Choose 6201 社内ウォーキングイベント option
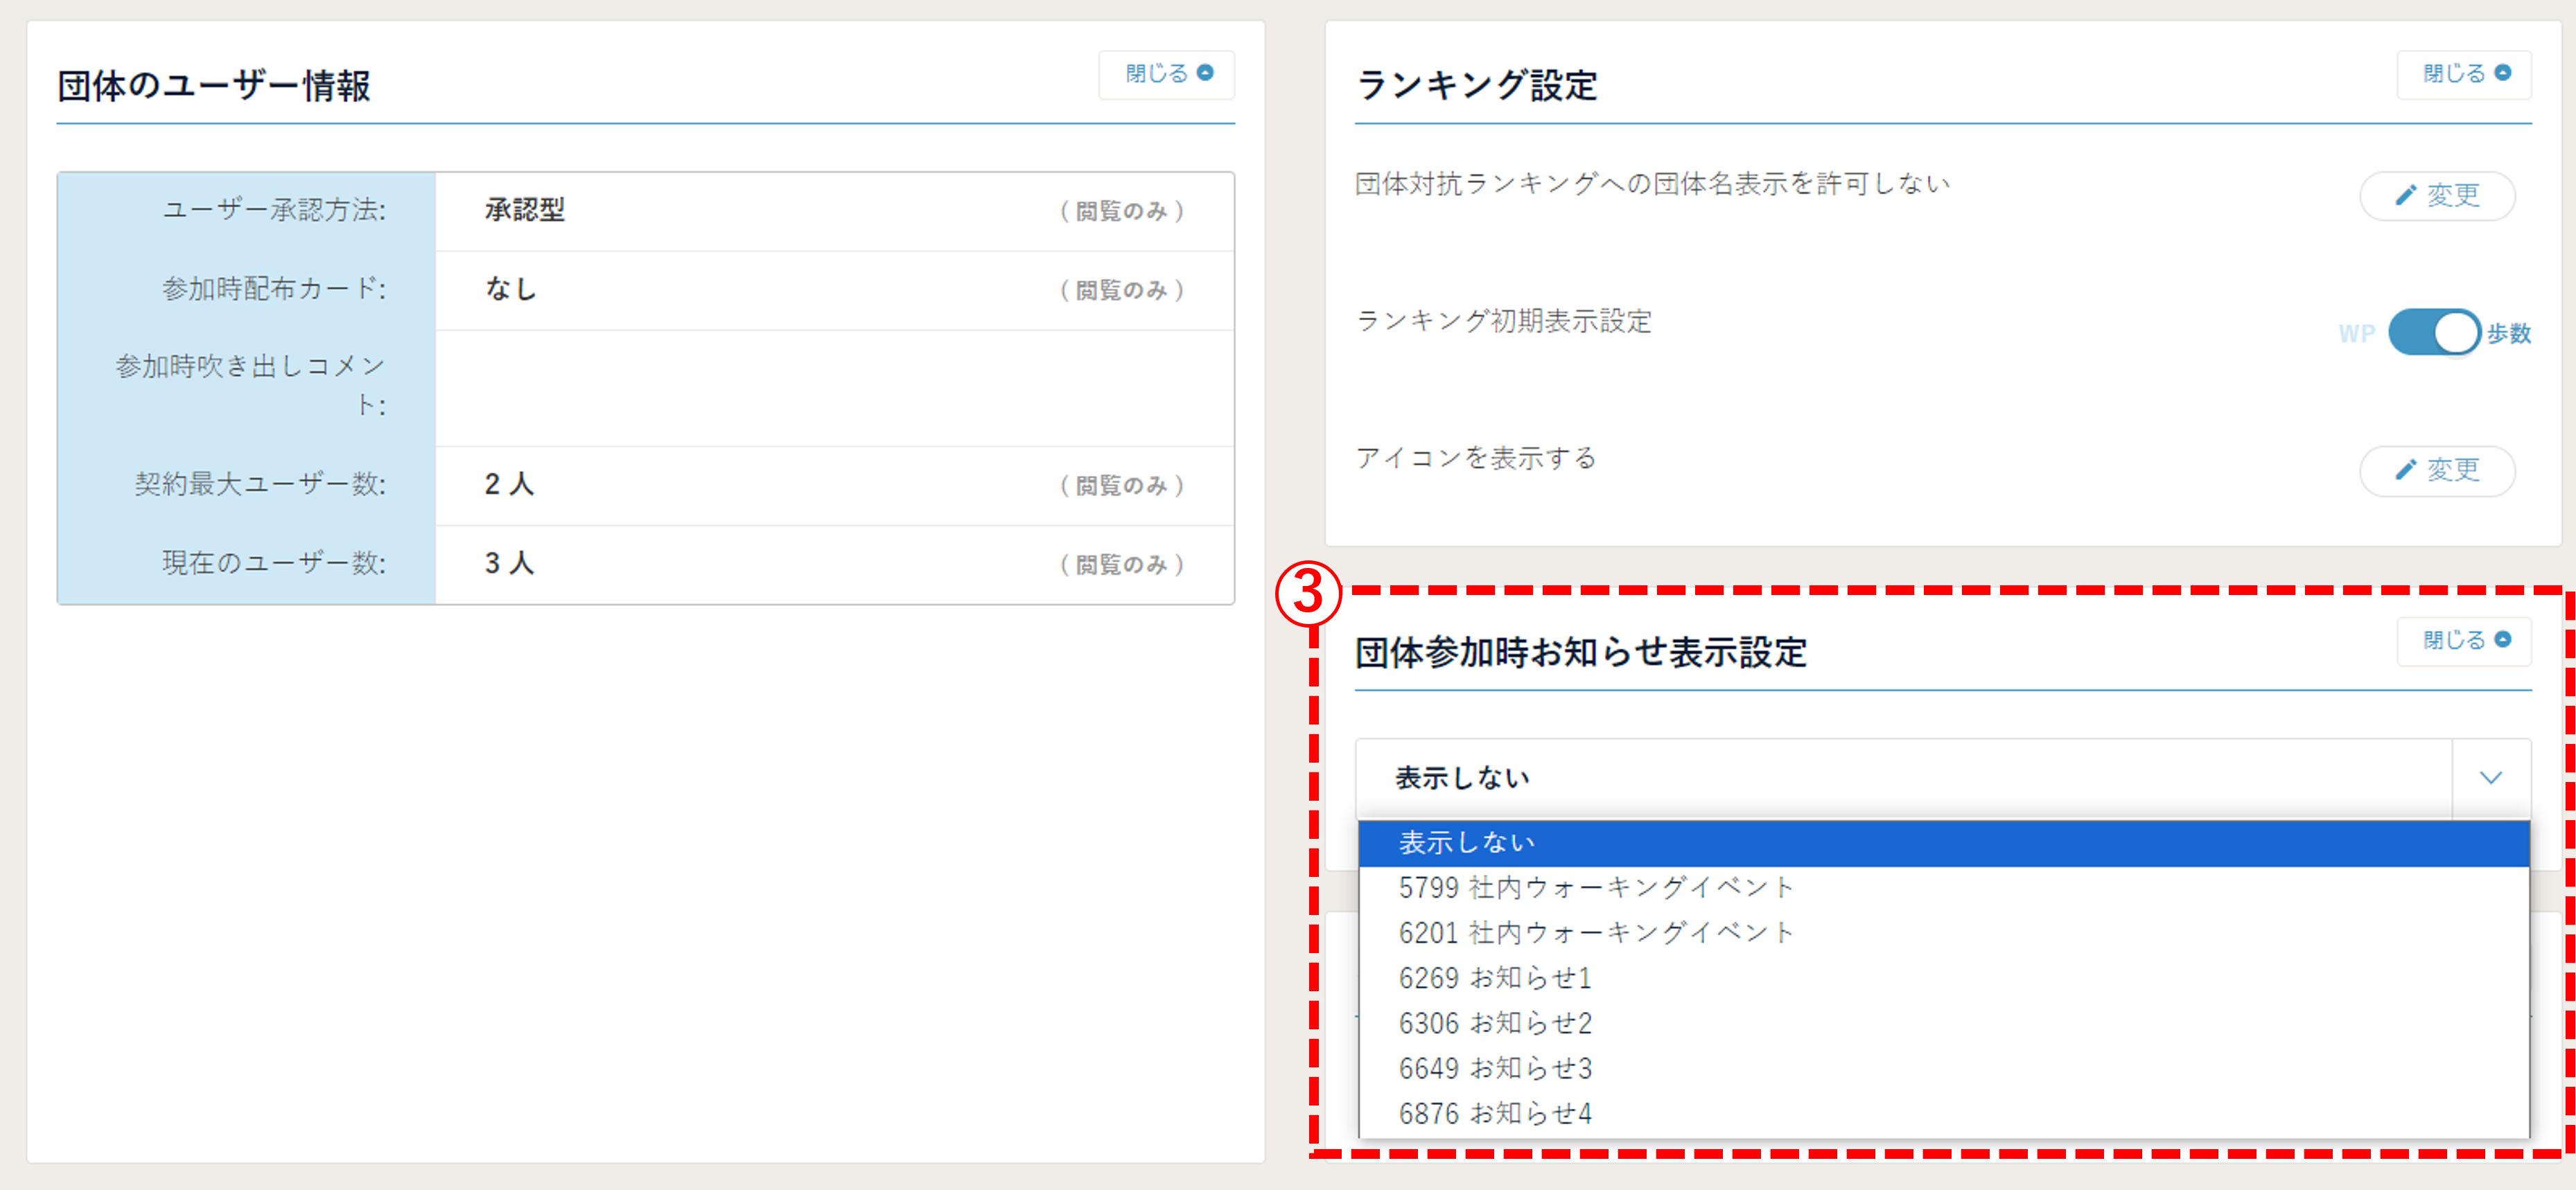The image size is (2576, 1190). pos(1595,932)
